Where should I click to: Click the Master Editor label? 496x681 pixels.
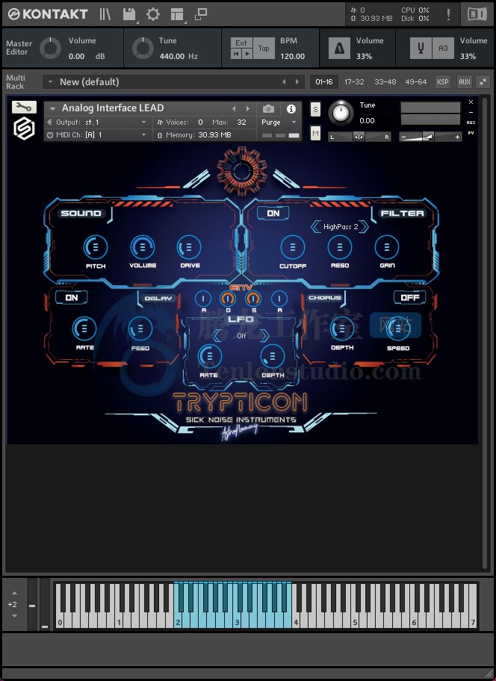tap(19, 47)
